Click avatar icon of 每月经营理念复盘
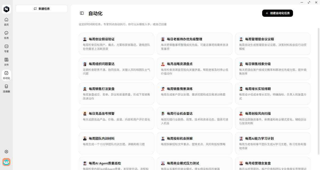The image size is (320, 170). (241, 163)
